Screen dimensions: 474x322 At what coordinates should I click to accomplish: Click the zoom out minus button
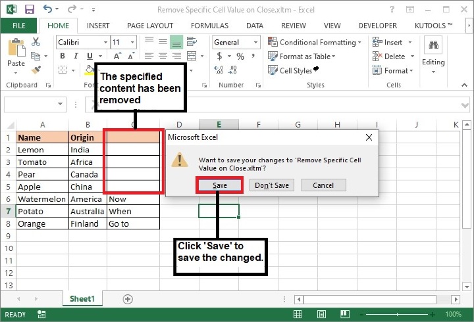(361, 315)
